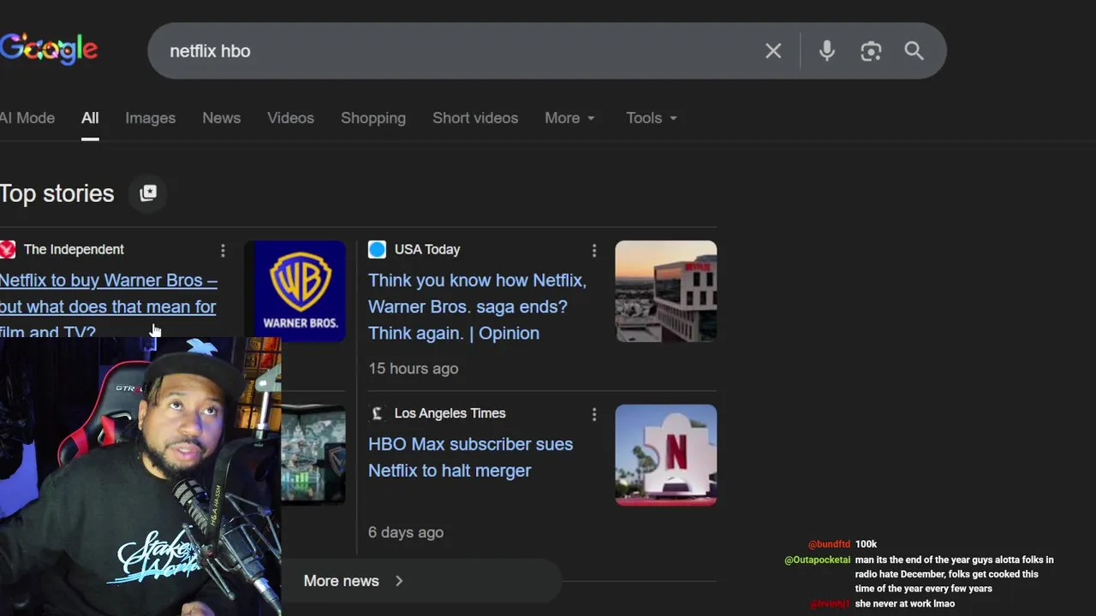
Task: Click the 'Top stories' heading
Action: point(57,193)
